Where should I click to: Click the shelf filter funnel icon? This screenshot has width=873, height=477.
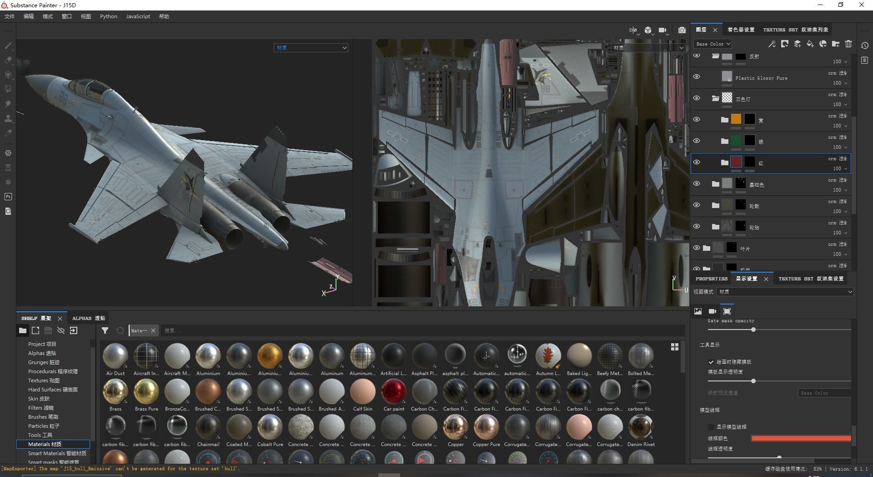pyautogui.click(x=105, y=330)
